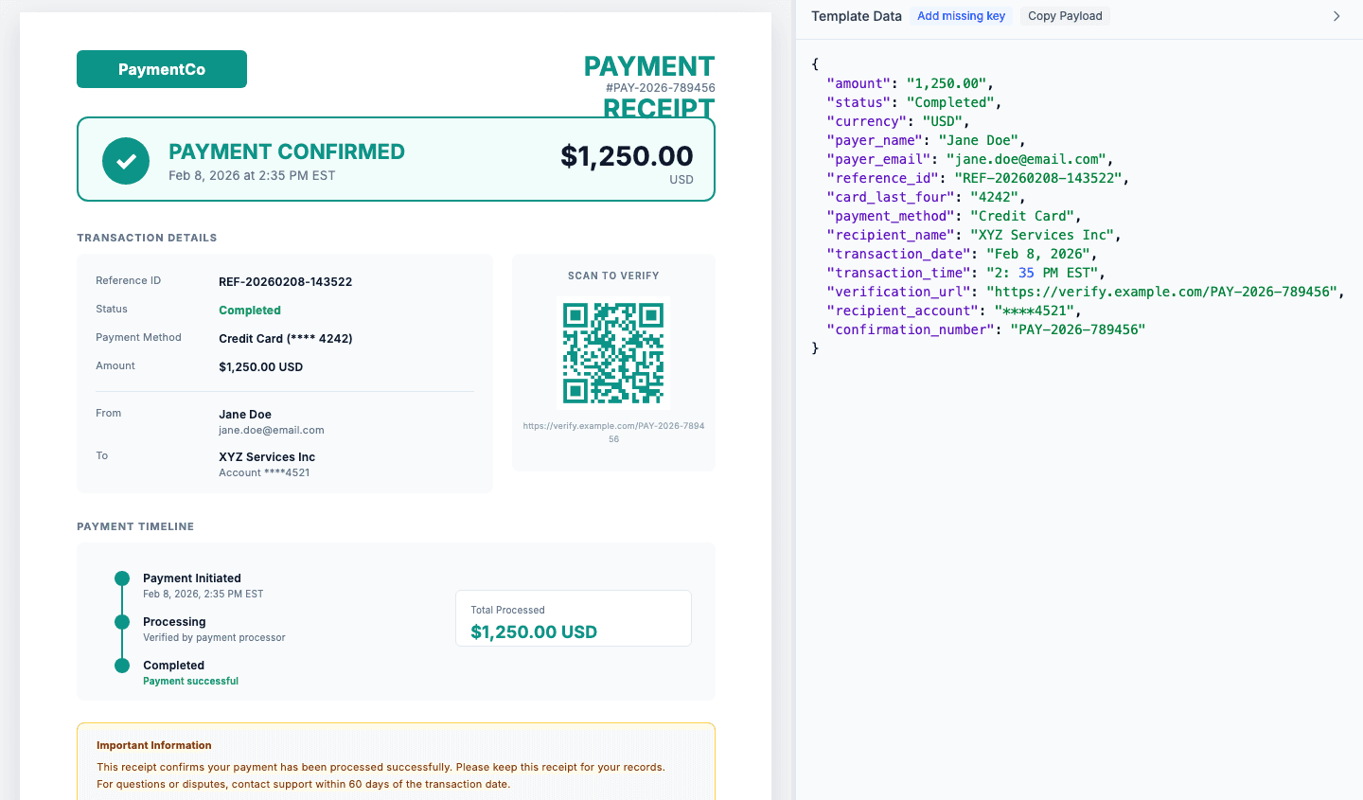Click the checkmark icon in Payment Confirmed banner

125,160
